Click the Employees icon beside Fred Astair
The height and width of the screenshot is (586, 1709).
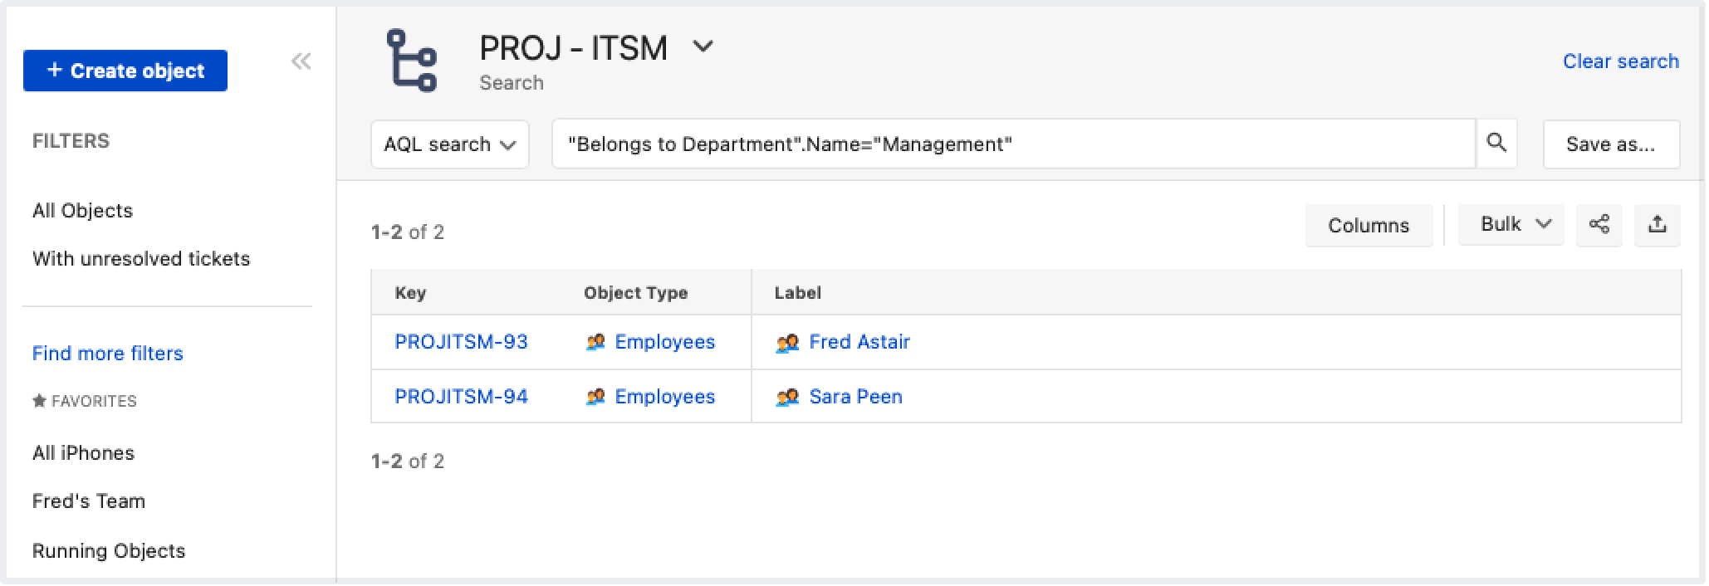(x=786, y=343)
